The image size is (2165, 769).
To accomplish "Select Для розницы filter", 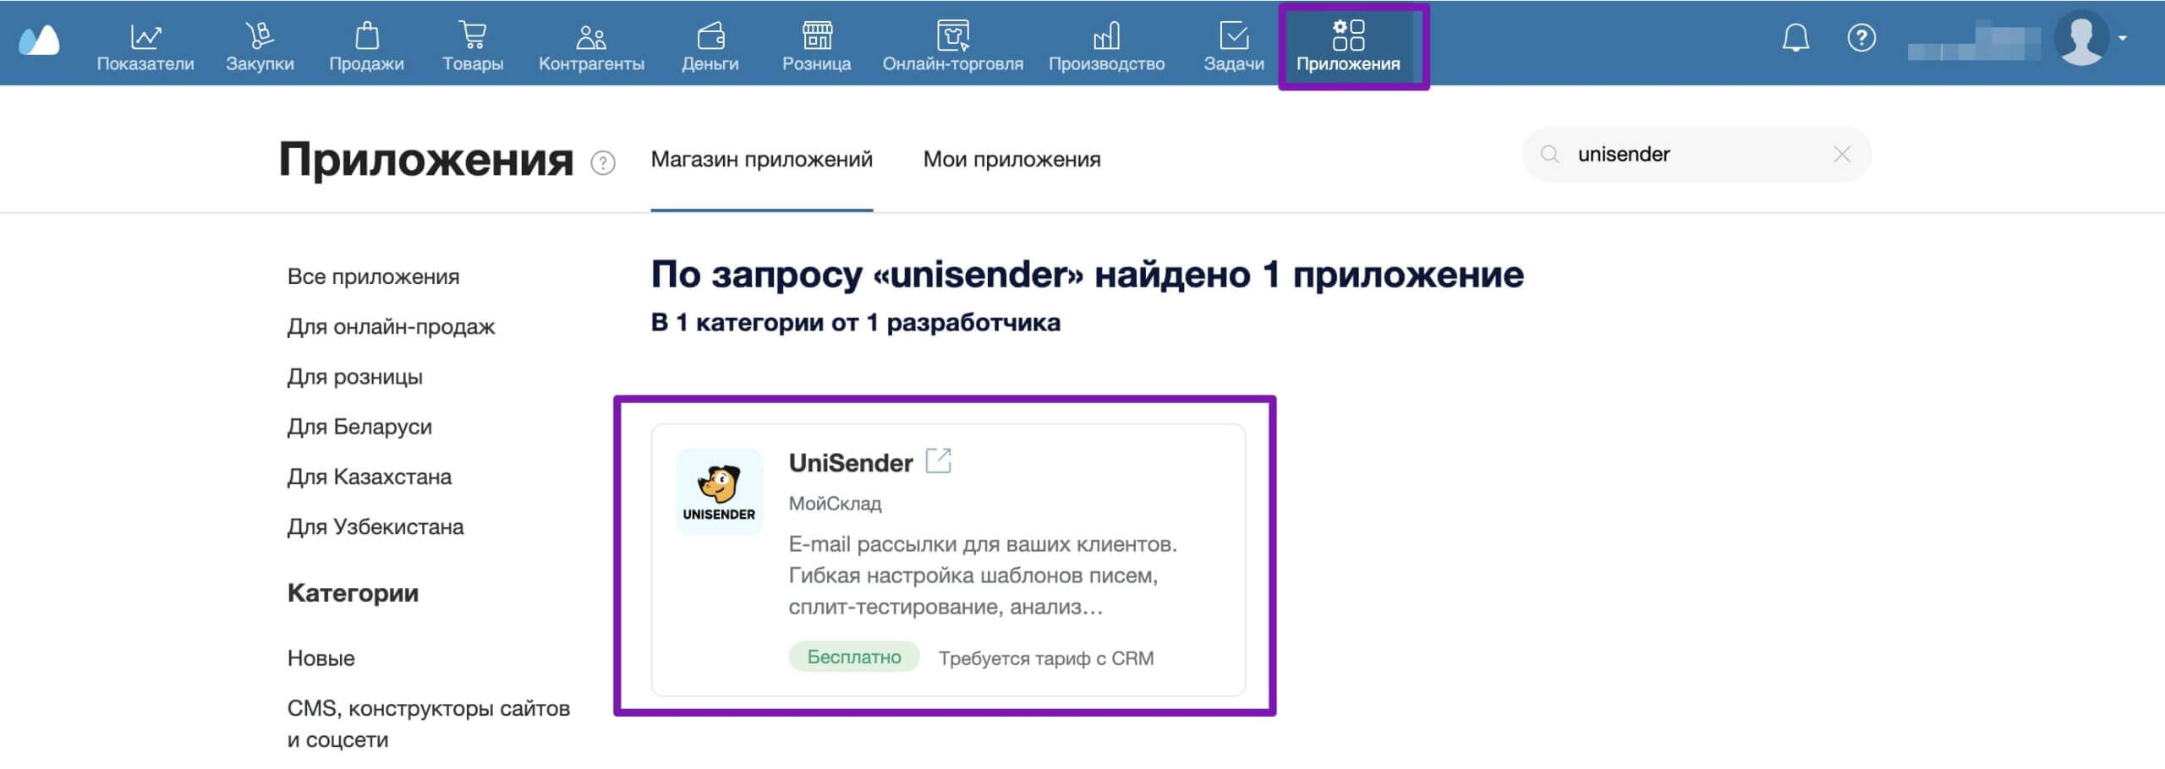I will (x=354, y=376).
